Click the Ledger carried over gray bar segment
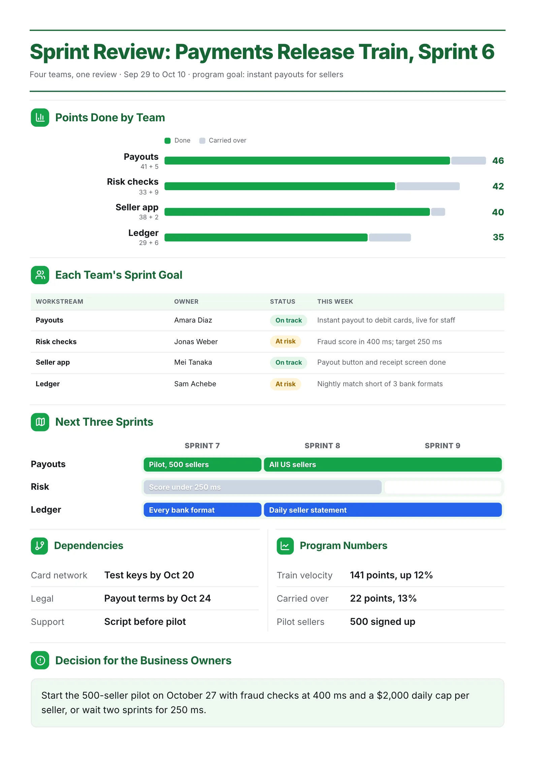Image resolution: width=535 pixels, height=757 pixels. 390,237
